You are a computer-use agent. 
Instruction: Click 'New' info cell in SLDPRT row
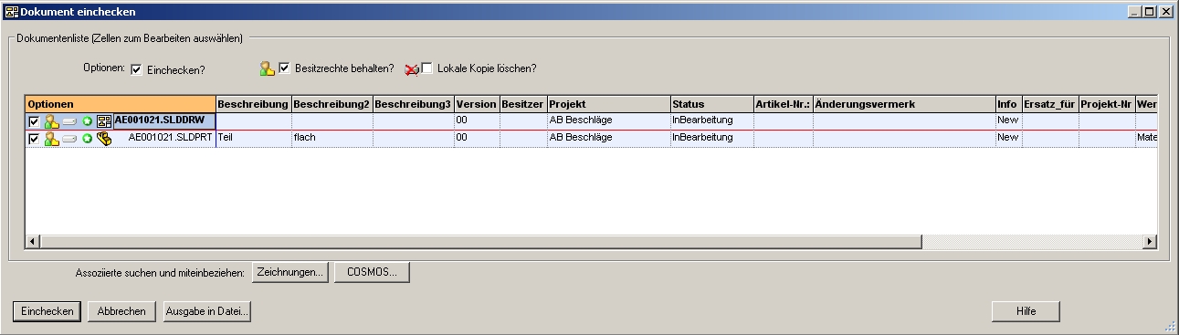pos(1008,138)
